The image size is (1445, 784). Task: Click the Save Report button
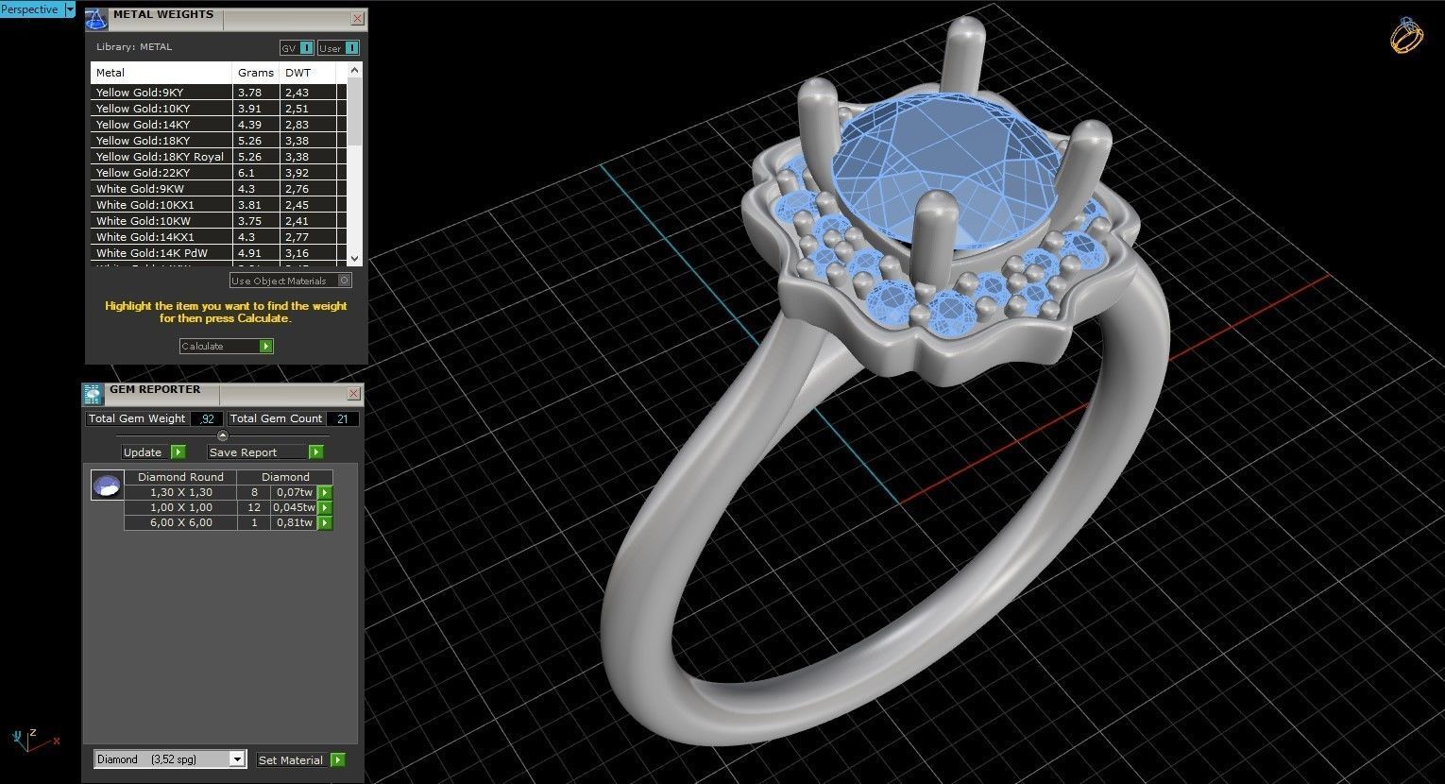click(x=265, y=452)
